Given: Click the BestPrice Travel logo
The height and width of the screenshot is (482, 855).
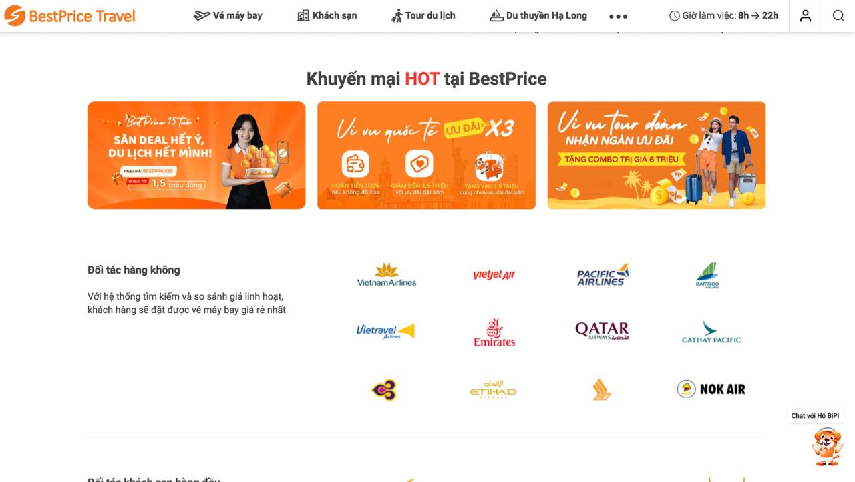Looking at the screenshot, I should 69,15.
